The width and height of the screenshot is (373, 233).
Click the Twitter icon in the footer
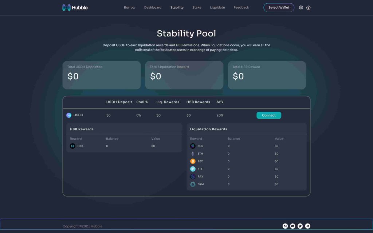tap(300, 226)
